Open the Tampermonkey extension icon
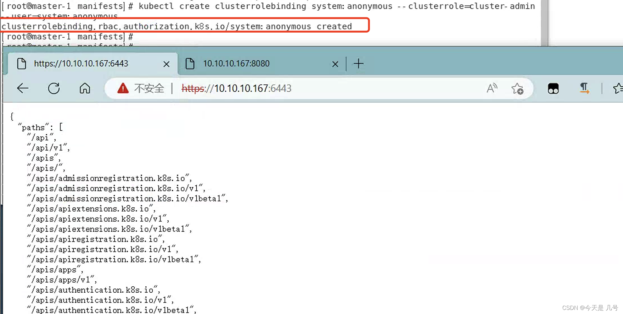Viewport: 623px width, 314px height. [553, 89]
